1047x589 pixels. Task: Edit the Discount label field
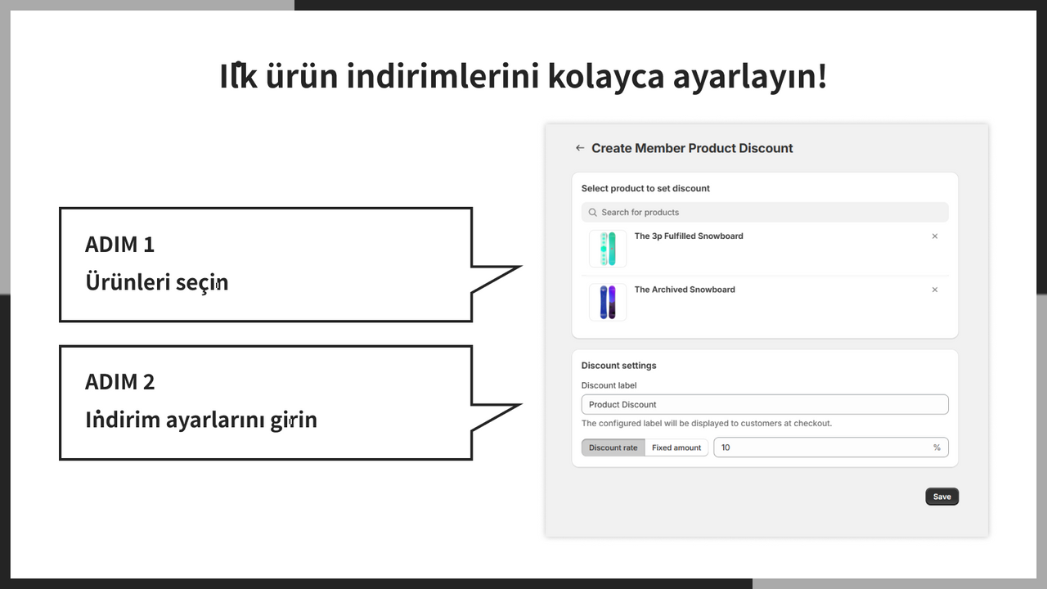(x=765, y=404)
